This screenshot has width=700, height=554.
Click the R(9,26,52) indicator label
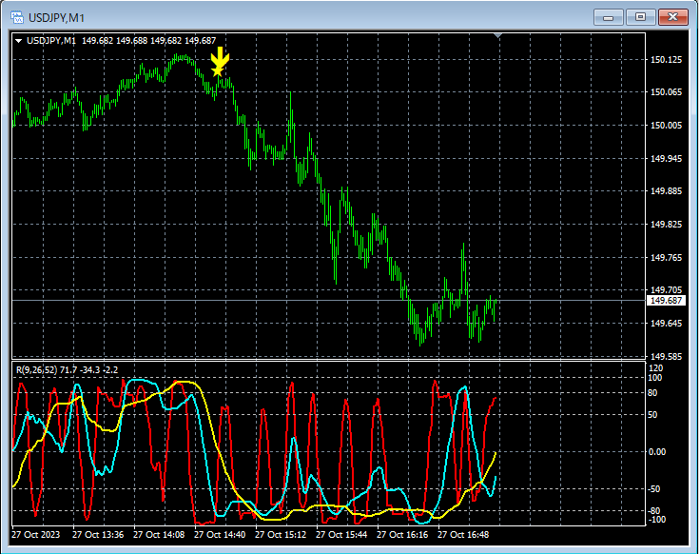[x=67, y=370]
